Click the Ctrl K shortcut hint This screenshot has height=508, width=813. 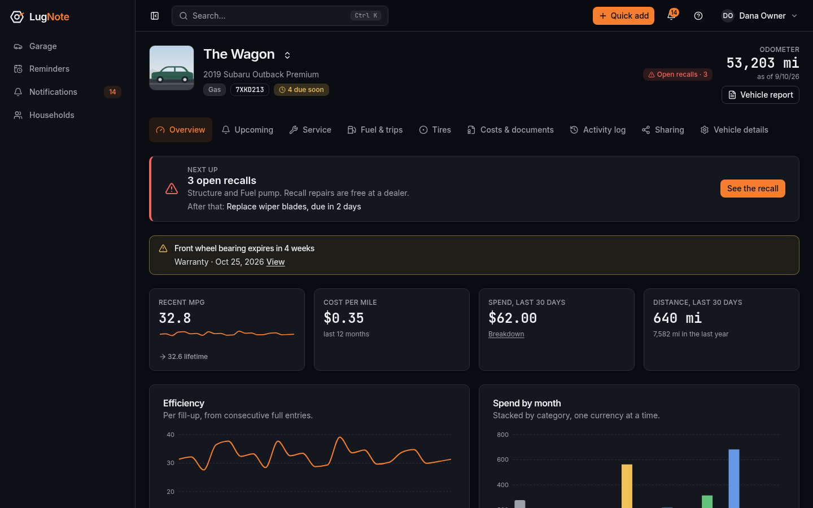pos(366,16)
